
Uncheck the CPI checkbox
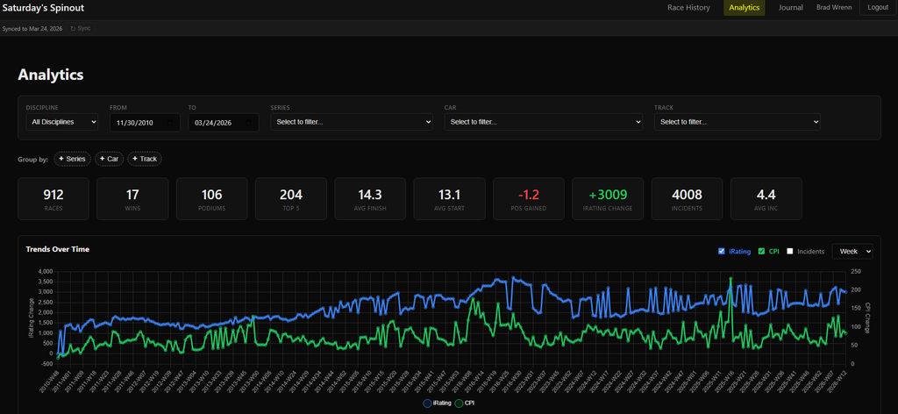tap(760, 252)
